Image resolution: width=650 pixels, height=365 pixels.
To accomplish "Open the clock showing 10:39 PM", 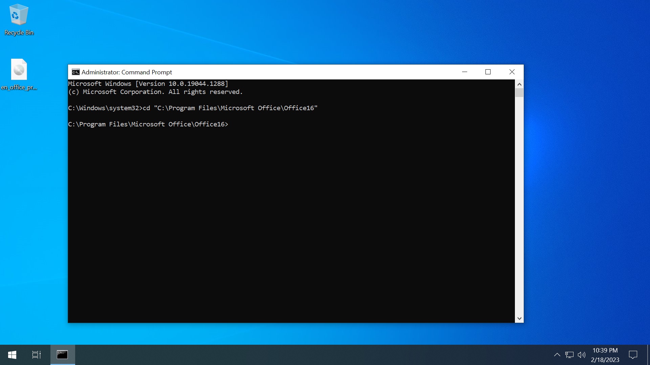I will tap(605, 355).
